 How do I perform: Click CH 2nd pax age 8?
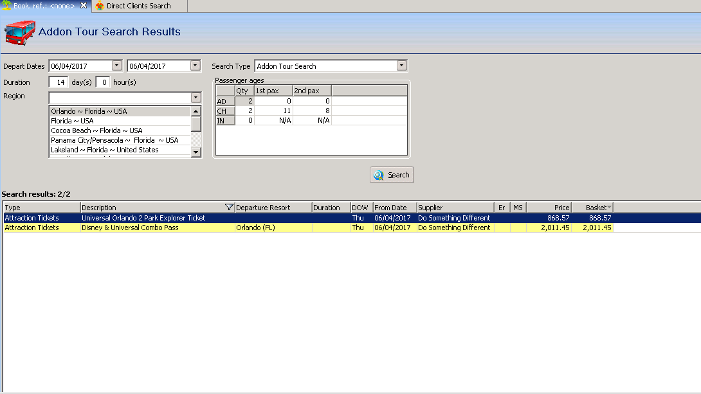tap(312, 111)
